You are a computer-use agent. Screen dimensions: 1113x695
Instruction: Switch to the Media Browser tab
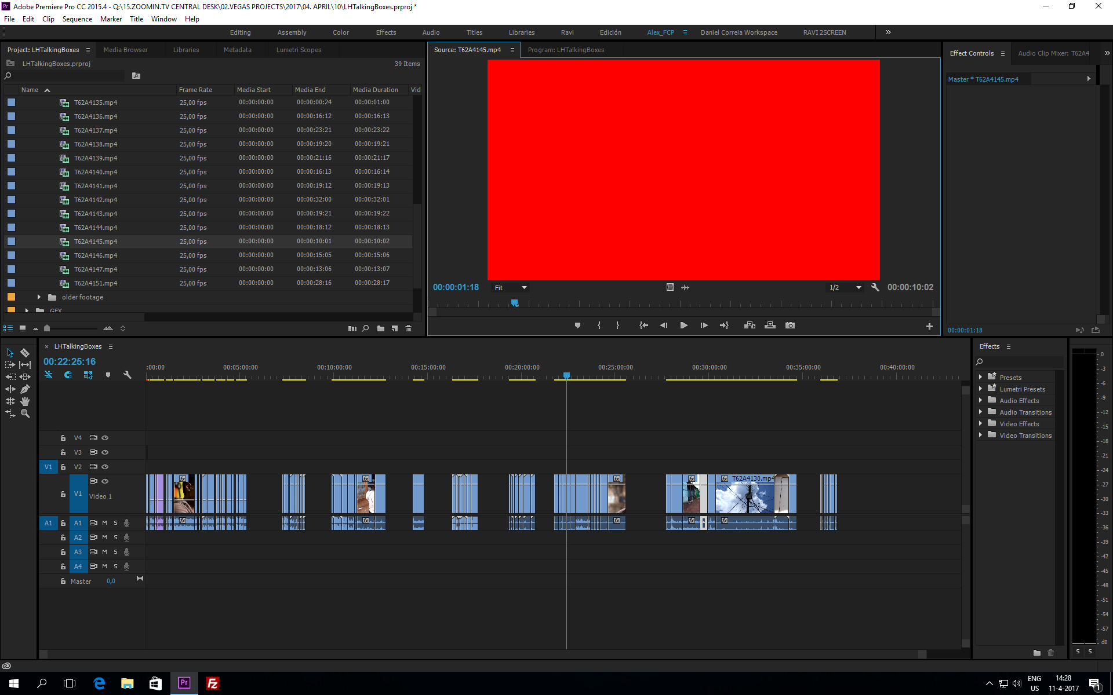pos(126,50)
